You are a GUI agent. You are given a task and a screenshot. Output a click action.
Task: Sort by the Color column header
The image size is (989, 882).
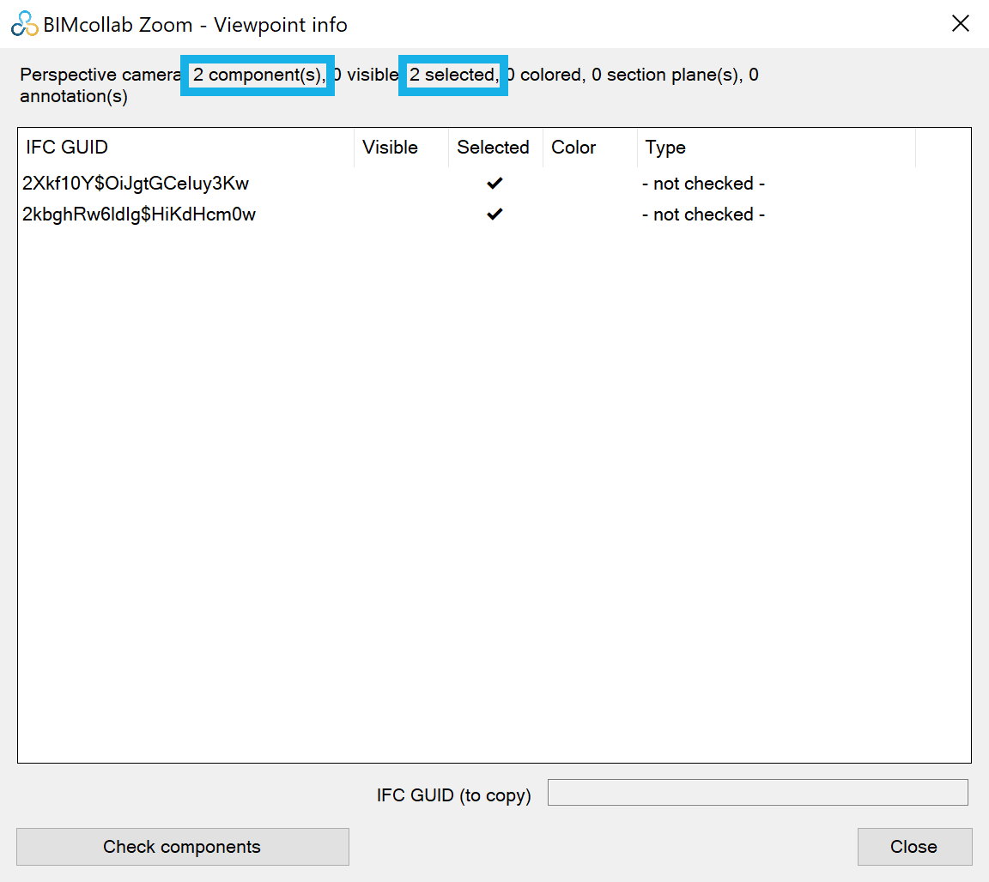pos(590,148)
